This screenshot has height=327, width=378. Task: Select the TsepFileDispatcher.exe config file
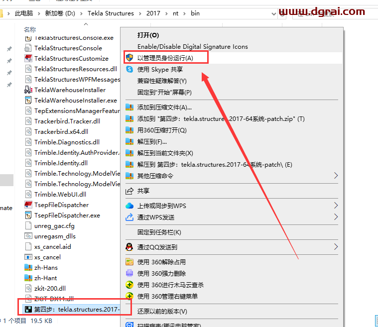pyautogui.click(x=67, y=215)
